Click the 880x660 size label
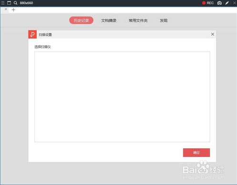Screen dimensions: 237x185 coord(26,3)
